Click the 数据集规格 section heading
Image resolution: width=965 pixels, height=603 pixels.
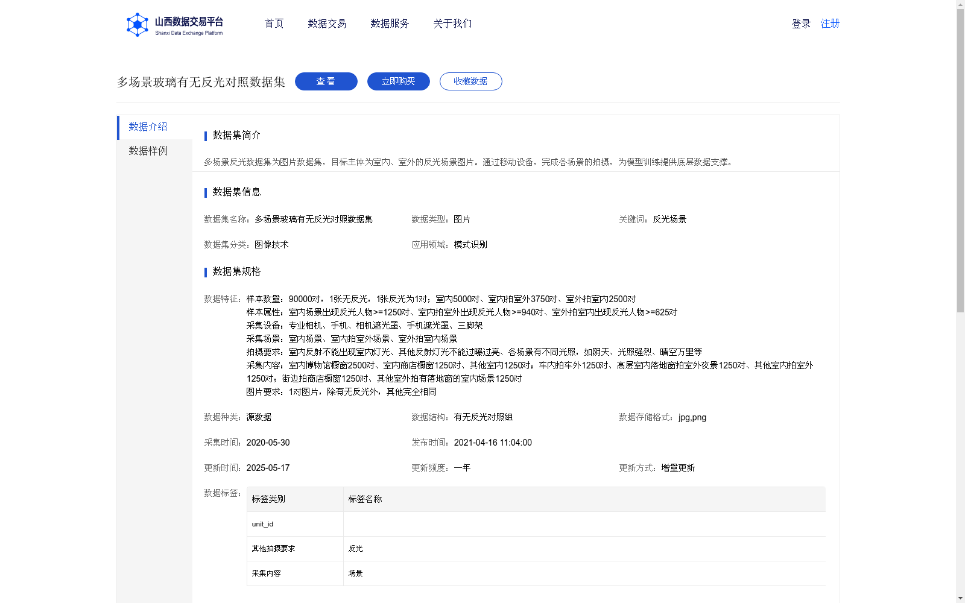point(236,271)
